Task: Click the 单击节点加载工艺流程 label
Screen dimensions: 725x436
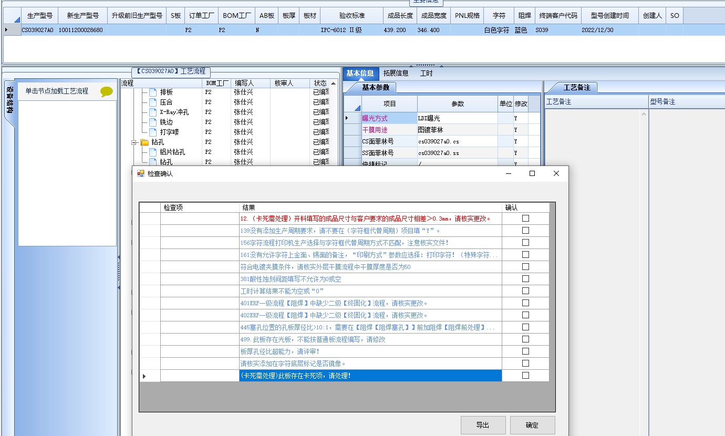Action: point(57,91)
